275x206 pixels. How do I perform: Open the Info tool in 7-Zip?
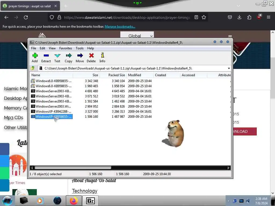click(x=102, y=58)
